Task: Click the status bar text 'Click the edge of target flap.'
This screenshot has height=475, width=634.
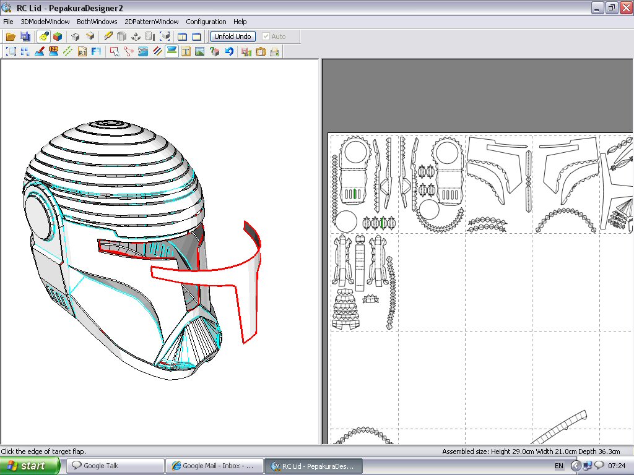Action: click(43, 451)
